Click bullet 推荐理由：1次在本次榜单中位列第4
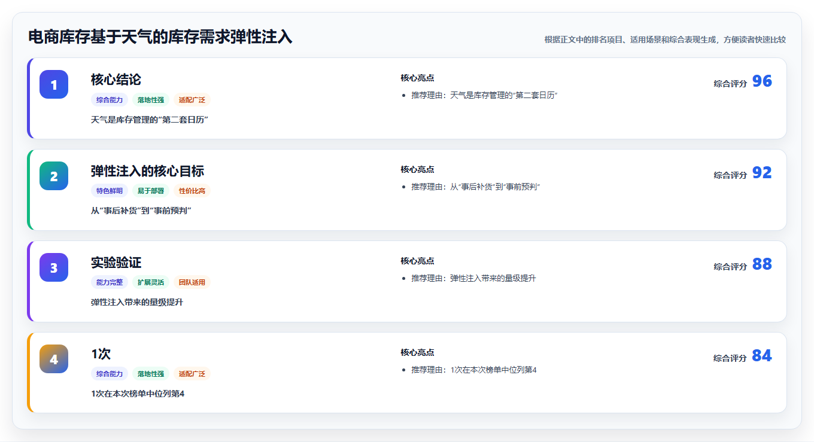 pos(474,370)
